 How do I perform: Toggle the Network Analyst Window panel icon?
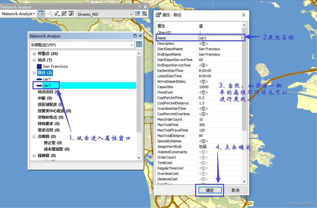point(41,14)
